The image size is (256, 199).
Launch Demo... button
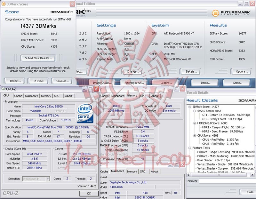pos(205,83)
